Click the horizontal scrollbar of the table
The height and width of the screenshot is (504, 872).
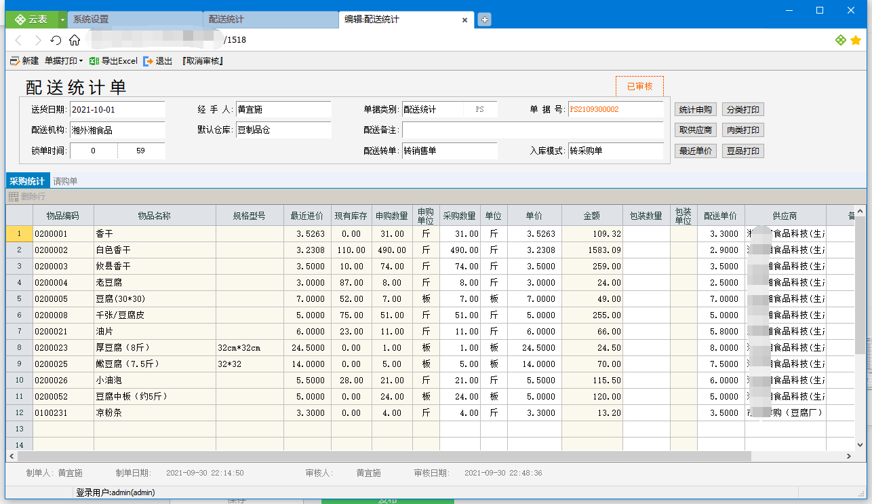pyautogui.click(x=383, y=457)
